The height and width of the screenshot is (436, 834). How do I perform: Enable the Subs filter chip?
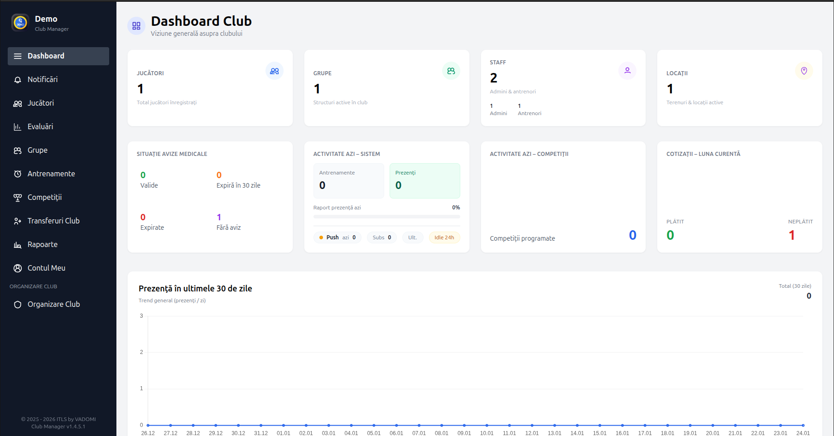[x=381, y=237]
